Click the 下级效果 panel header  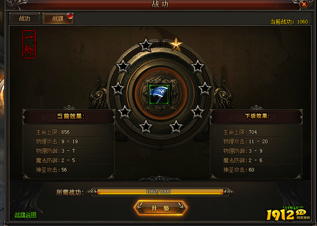click(256, 117)
